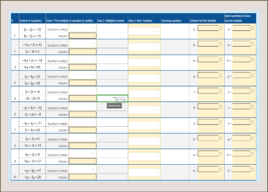Focus the Multiplier field in row 2
Viewport: 268px width, 192px height.
click(83, 51)
